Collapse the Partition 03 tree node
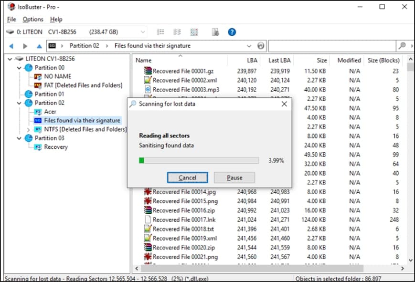This screenshot has height=282, width=415. pyautogui.click(x=19, y=138)
